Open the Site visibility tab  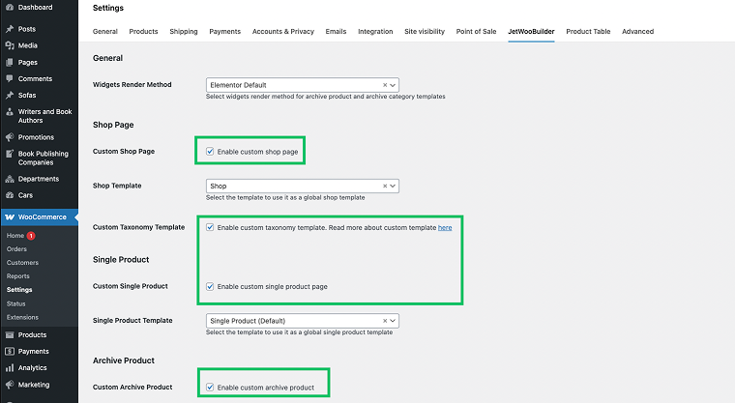[x=425, y=31]
